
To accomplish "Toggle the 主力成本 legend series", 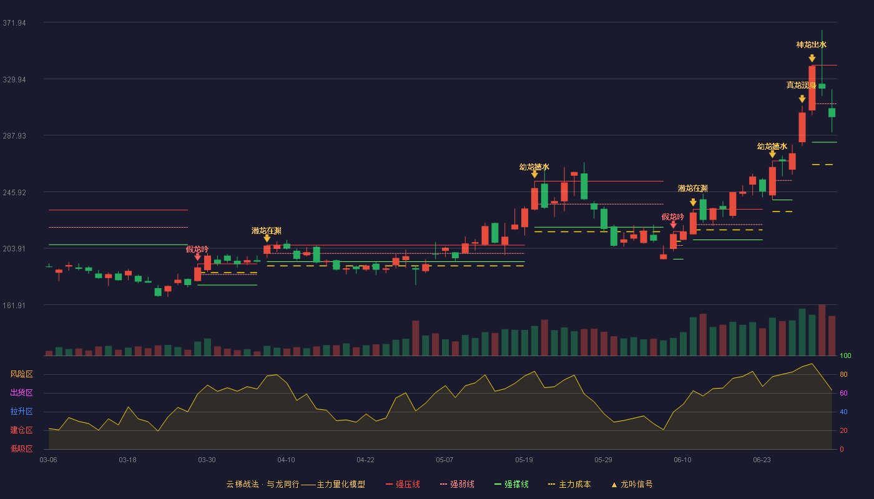I will (569, 484).
